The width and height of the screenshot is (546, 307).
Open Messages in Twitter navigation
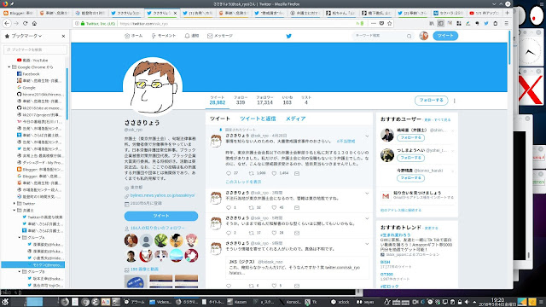click(x=220, y=36)
